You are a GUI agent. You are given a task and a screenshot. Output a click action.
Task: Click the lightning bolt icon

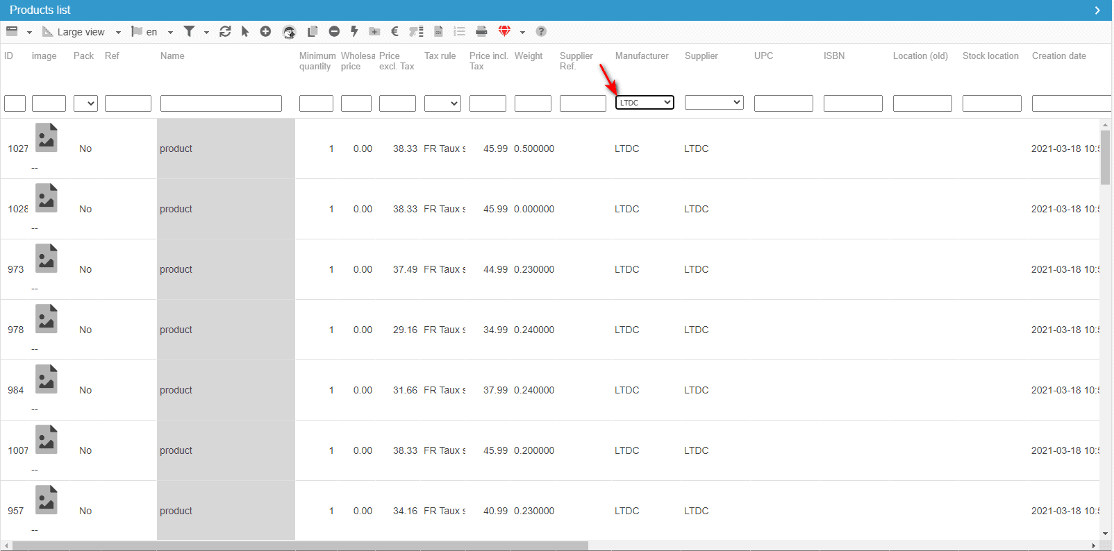tap(354, 31)
